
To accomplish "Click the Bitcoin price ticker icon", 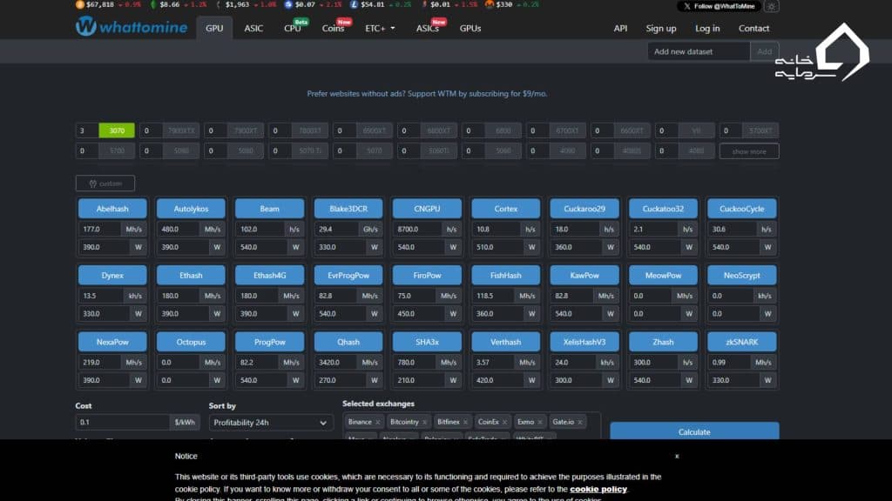I will coord(81,4).
